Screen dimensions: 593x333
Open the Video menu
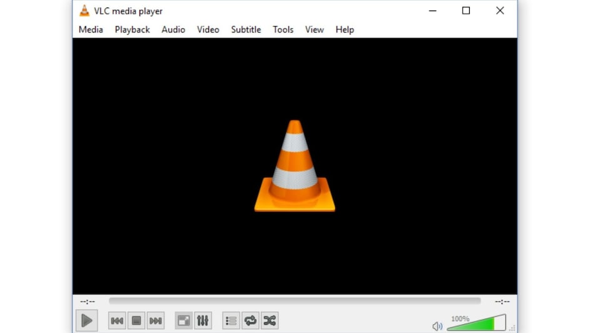coord(208,29)
